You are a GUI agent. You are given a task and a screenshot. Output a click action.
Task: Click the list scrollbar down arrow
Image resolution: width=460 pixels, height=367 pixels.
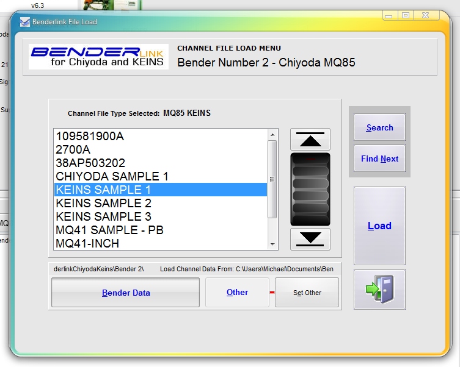click(x=272, y=244)
